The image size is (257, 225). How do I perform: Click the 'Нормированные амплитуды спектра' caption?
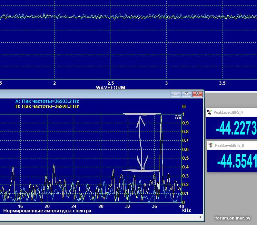click(x=47, y=211)
